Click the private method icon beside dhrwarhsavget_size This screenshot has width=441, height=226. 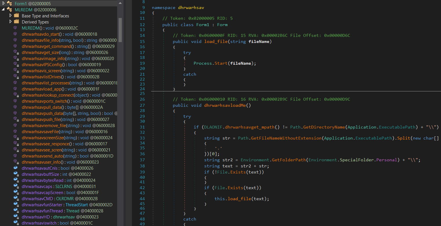coord(16,52)
